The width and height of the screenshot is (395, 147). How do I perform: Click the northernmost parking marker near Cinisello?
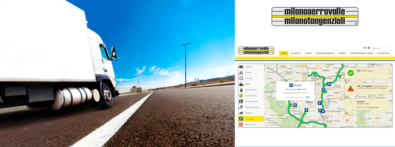tap(329, 84)
